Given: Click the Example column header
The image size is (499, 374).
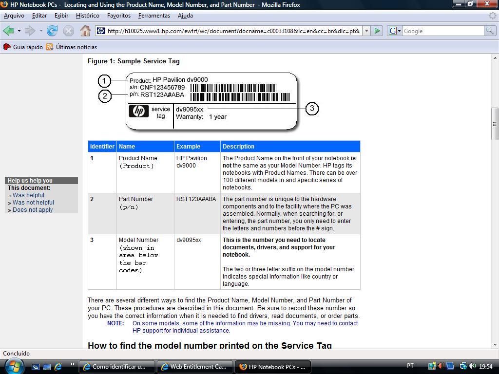Looking at the screenshot, I should (197, 147).
